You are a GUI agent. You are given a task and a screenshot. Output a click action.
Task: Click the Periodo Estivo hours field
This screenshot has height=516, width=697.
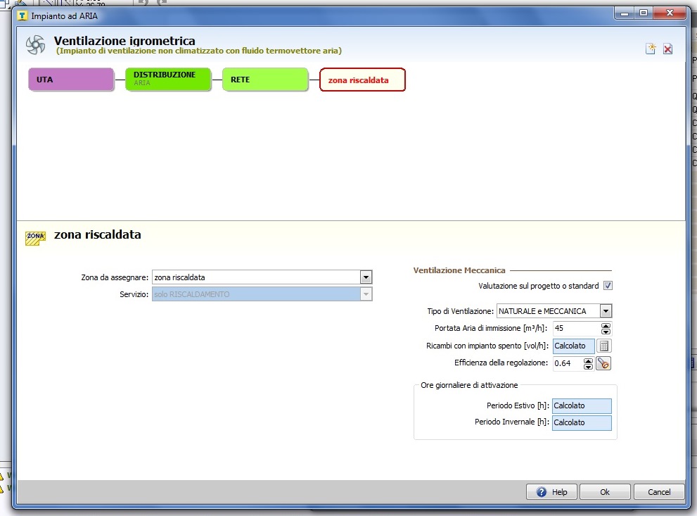coord(582,406)
